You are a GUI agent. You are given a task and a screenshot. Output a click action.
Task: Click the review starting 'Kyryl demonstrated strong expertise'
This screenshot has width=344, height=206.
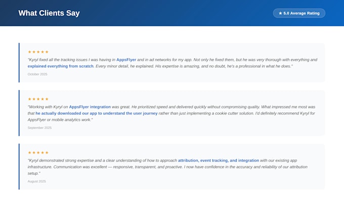[172, 166]
